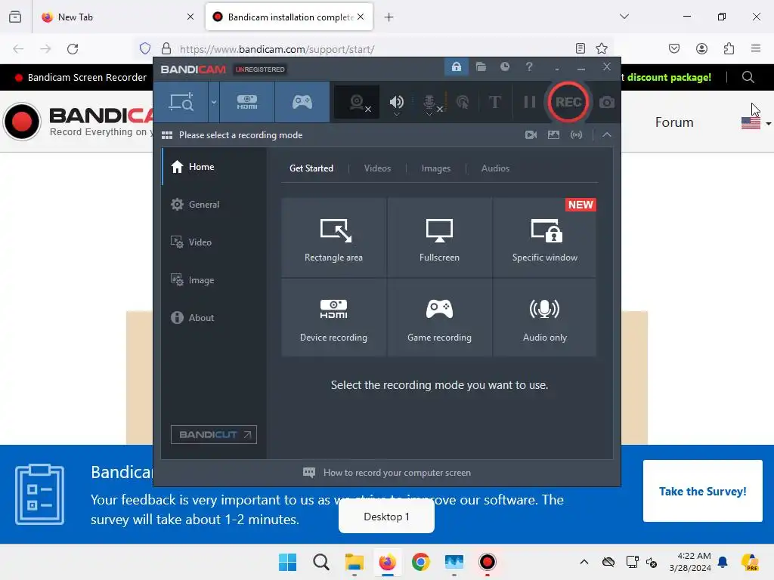Choose Rectangle area recording mode
The image size is (774, 580).
[x=333, y=237]
